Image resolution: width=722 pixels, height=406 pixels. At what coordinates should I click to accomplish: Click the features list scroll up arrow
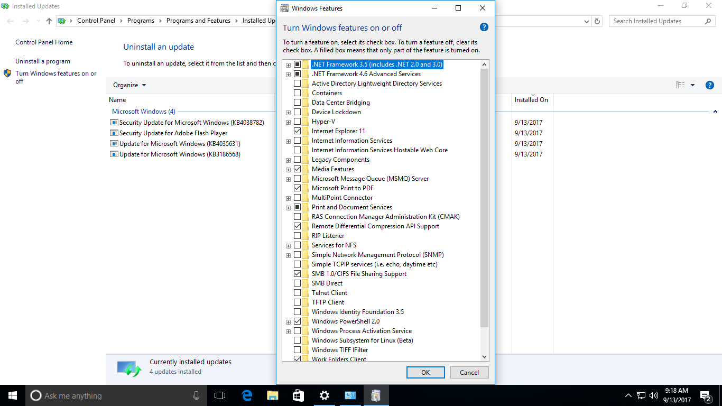[485, 64]
